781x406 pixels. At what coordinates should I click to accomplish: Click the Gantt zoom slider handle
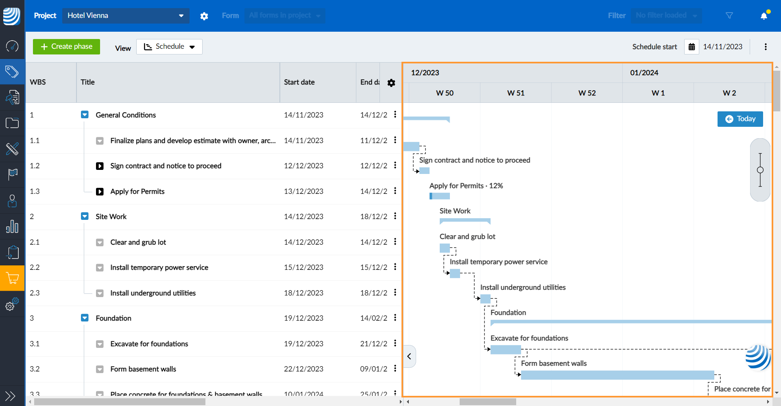(x=760, y=170)
